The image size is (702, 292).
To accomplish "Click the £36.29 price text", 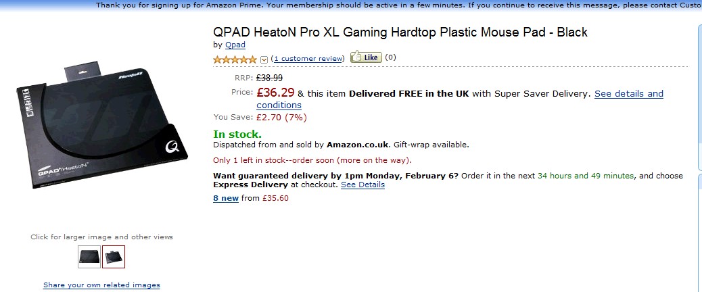I will pyautogui.click(x=275, y=92).
